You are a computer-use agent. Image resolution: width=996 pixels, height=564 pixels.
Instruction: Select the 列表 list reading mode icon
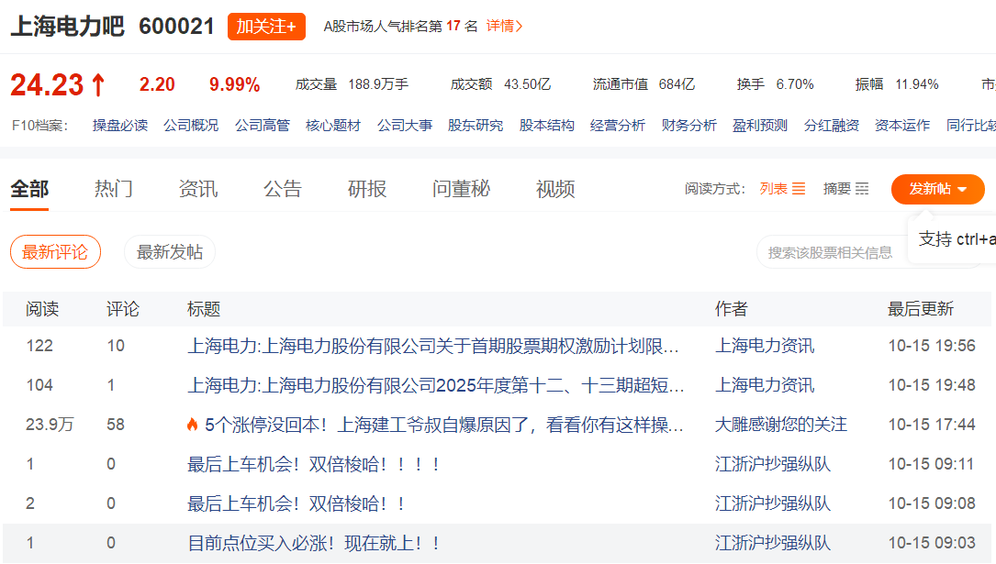(799, 189)
